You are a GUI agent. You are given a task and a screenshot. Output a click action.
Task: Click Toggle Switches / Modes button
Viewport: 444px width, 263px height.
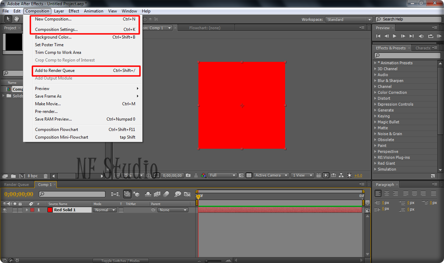[120, 261]
